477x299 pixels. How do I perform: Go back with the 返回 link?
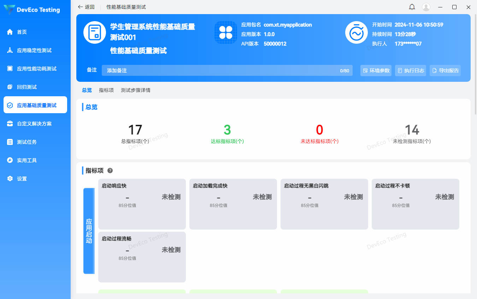click(86, 7)
